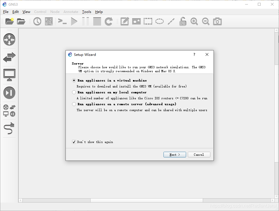Click the Next button in Setup Wizard

tap(175, 155)
